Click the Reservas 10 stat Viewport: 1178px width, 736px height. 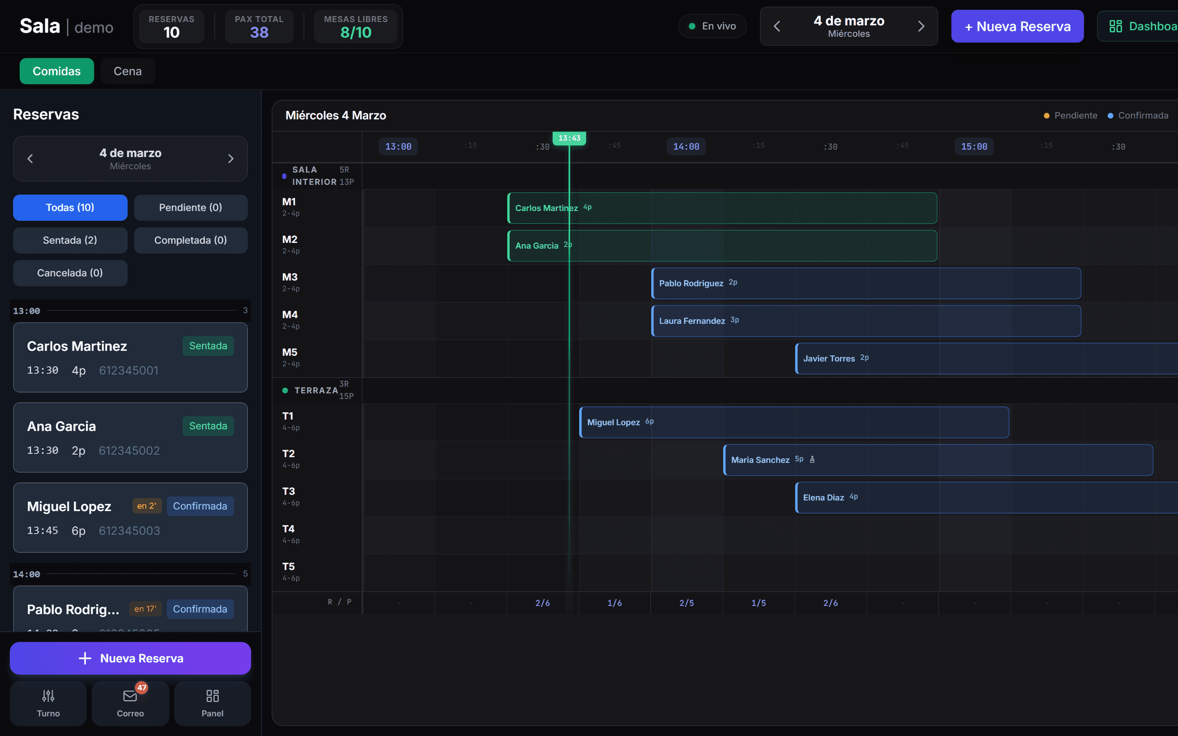click(171, 26)
